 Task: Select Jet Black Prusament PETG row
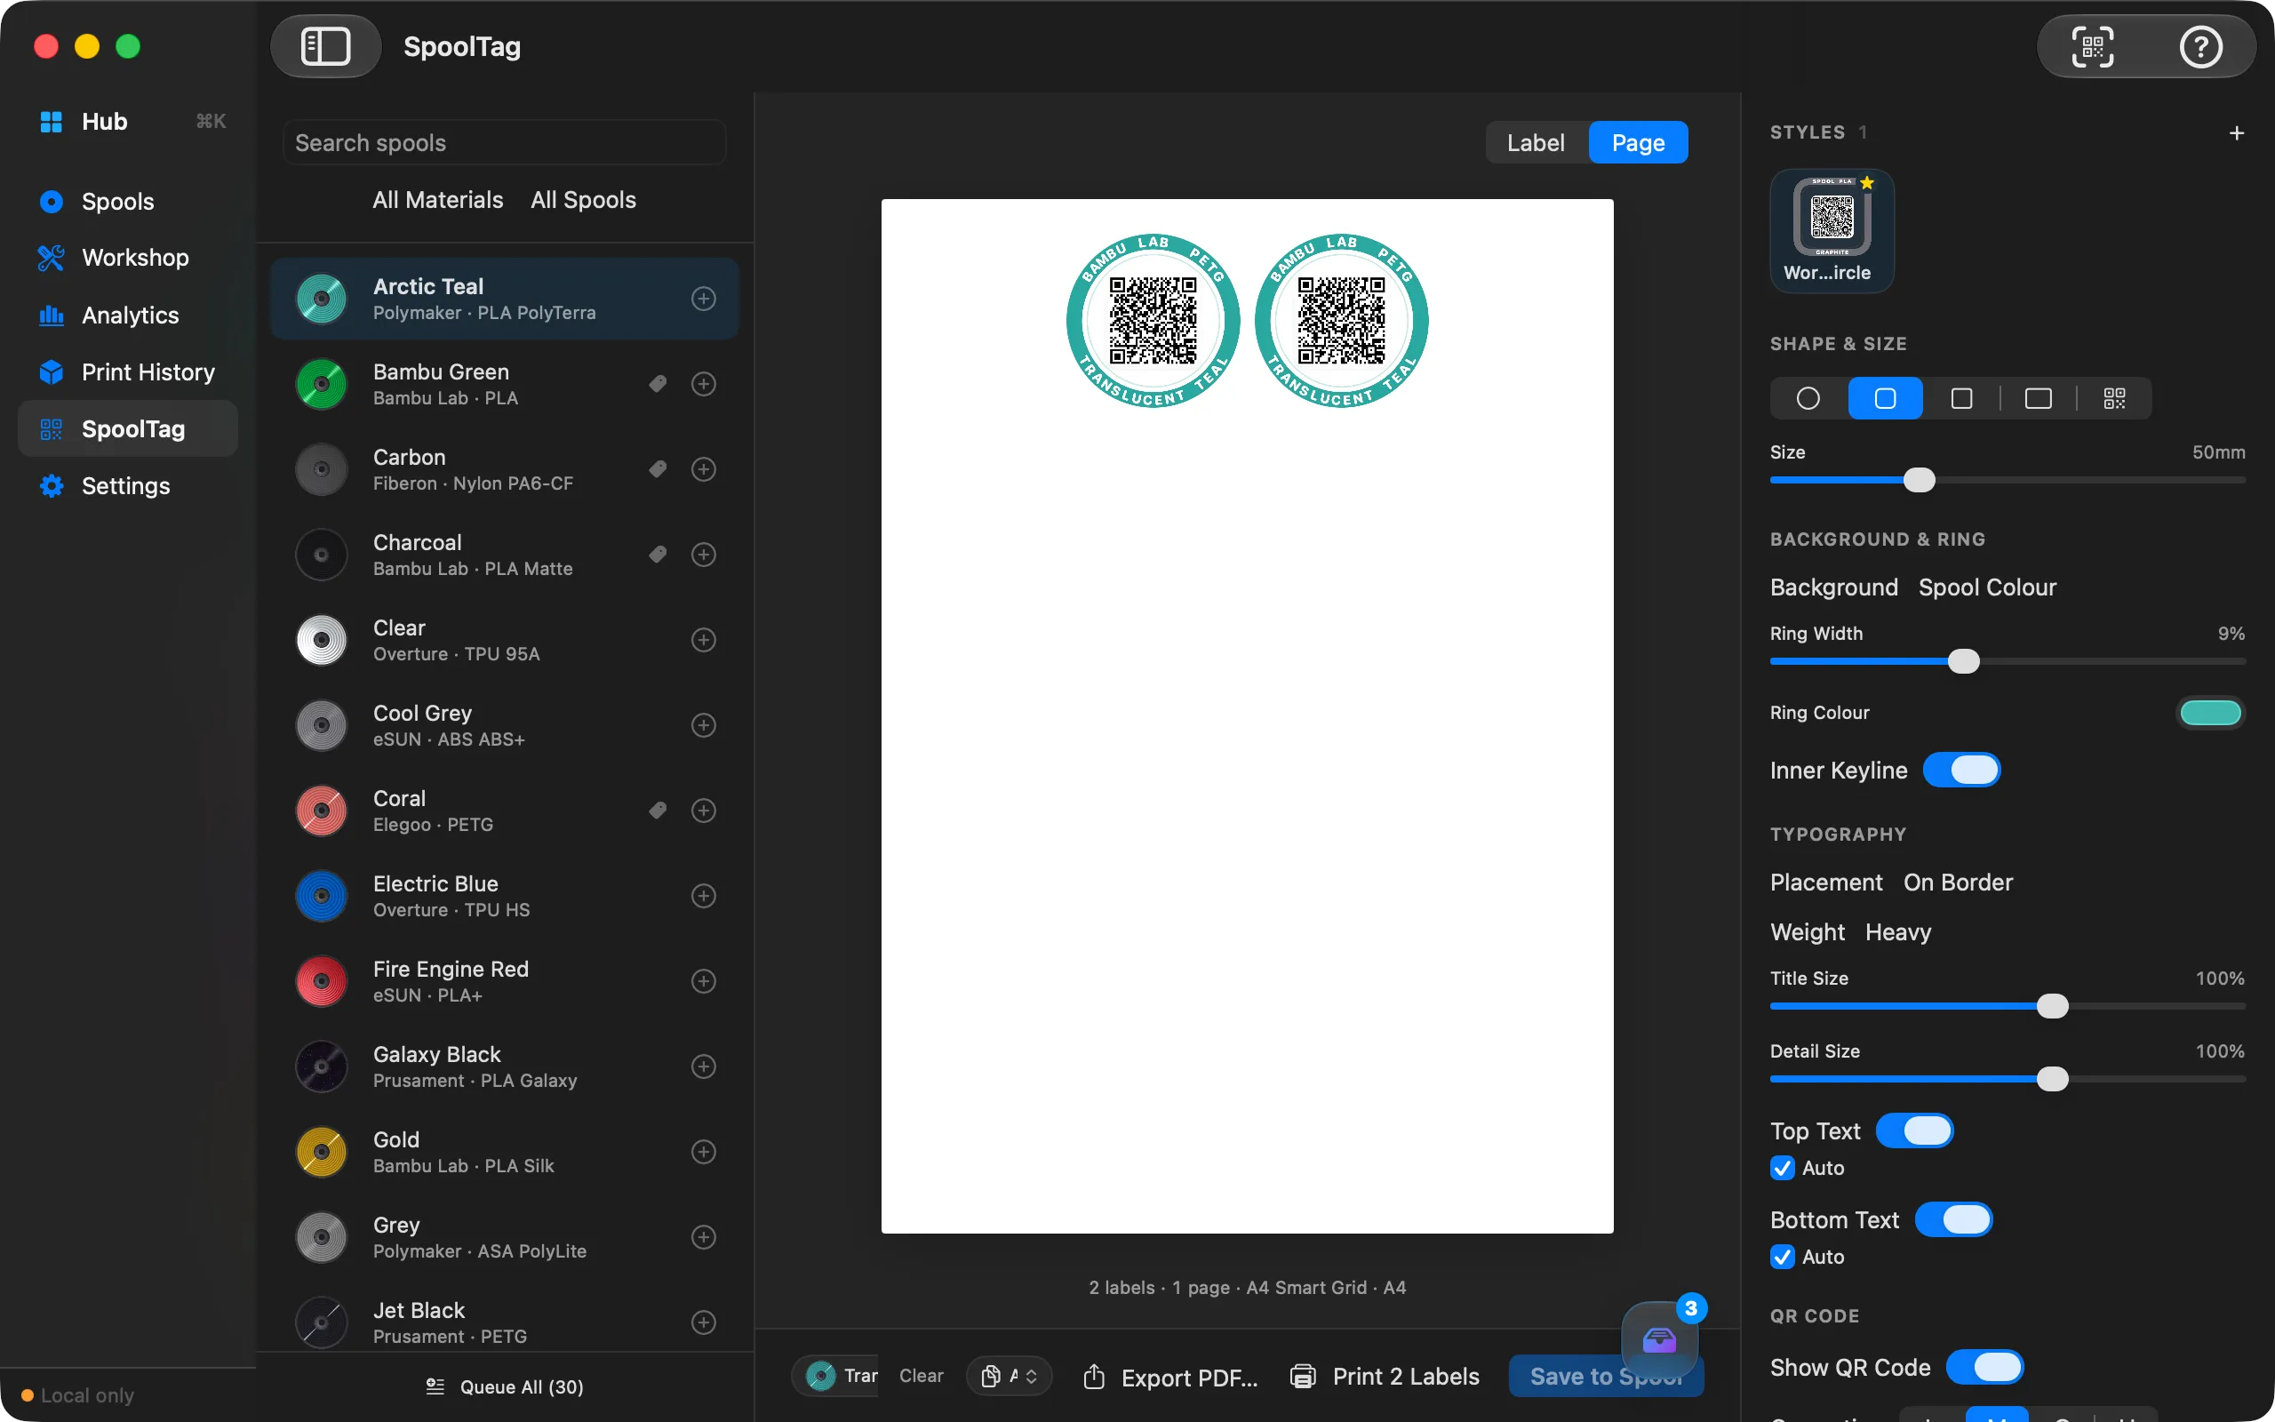click(x=505, y=1322)
